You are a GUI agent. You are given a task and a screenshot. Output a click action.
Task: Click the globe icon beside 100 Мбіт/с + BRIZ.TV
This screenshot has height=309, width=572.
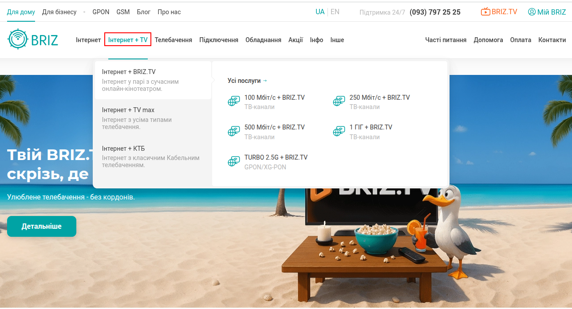pos(233,102)
